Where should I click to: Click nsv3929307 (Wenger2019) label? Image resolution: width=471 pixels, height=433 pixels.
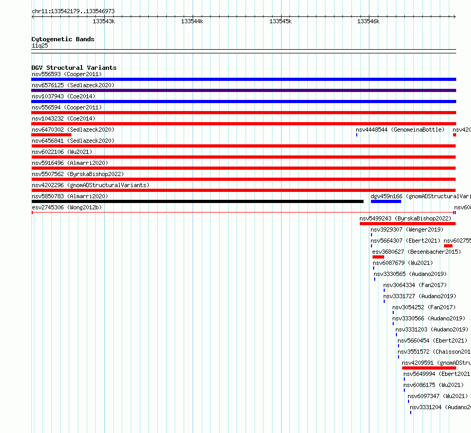[x=407, y=229]
